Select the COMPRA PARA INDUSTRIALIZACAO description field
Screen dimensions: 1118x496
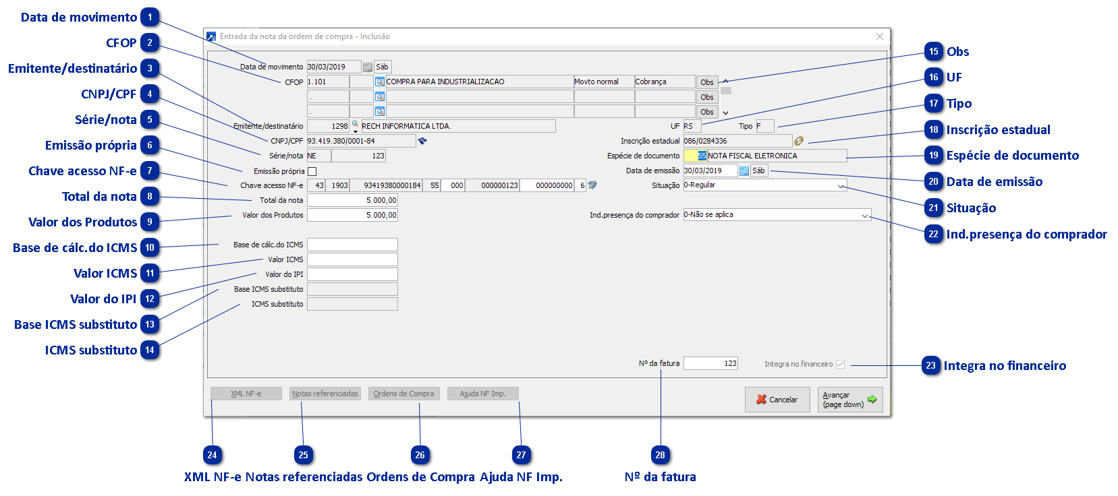click(479, 82)
